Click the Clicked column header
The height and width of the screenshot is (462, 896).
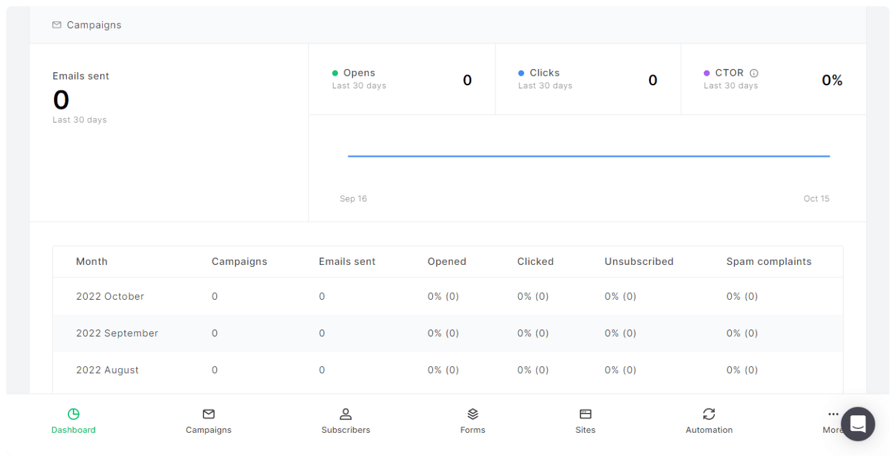click(535, 262)
